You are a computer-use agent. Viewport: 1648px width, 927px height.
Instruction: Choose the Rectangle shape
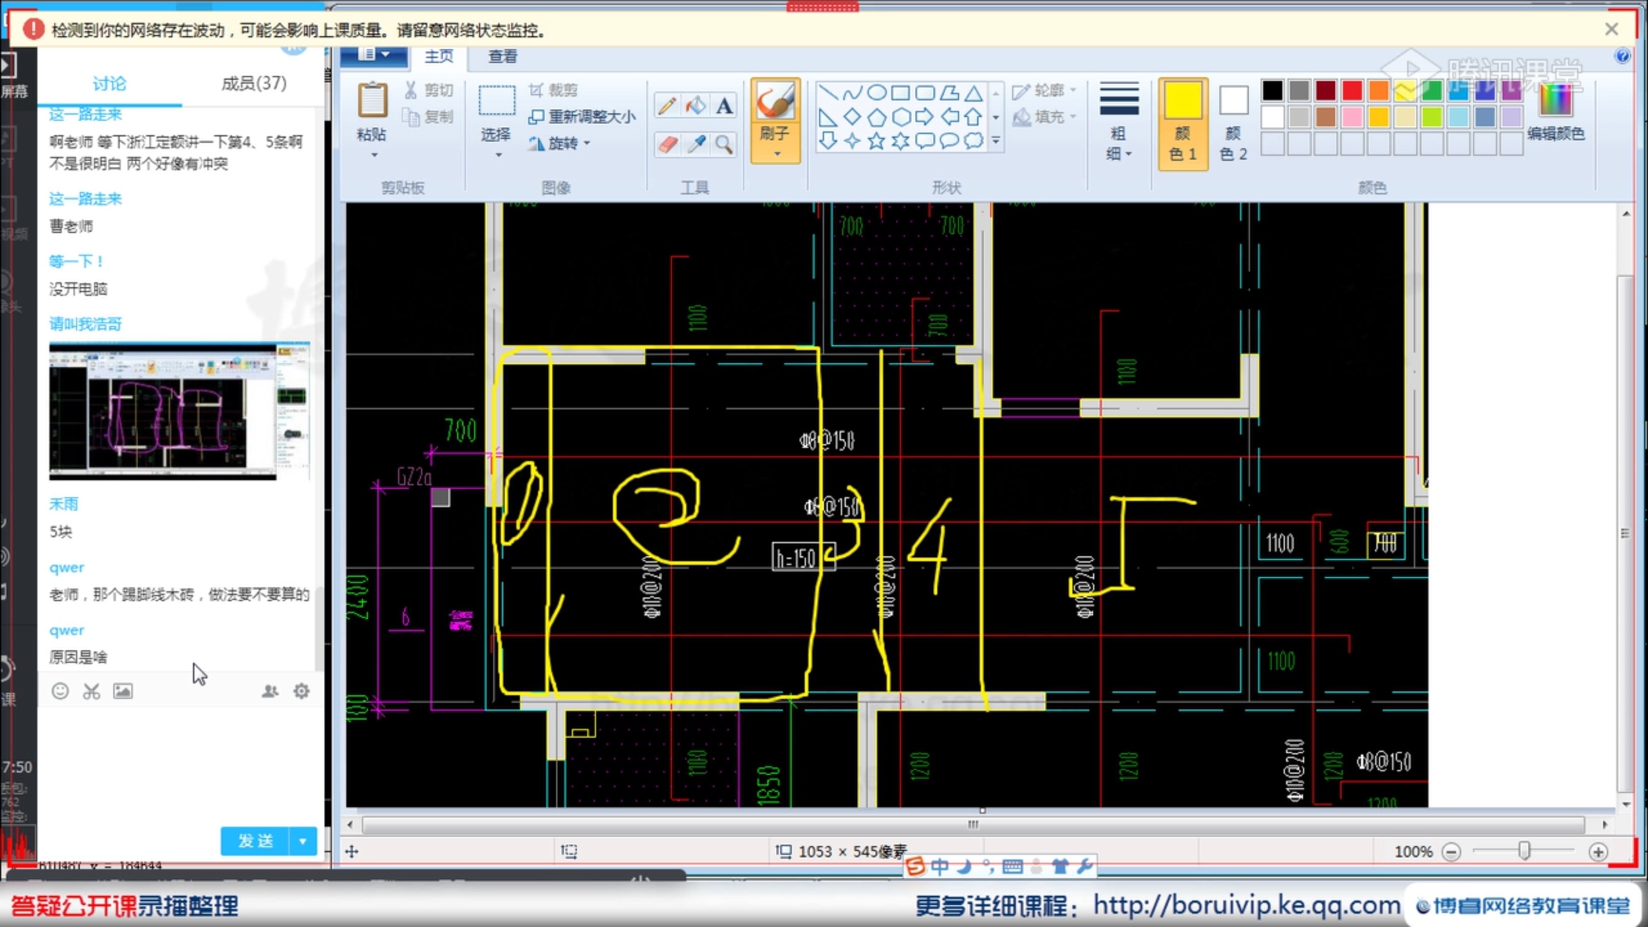pos(901,93)
